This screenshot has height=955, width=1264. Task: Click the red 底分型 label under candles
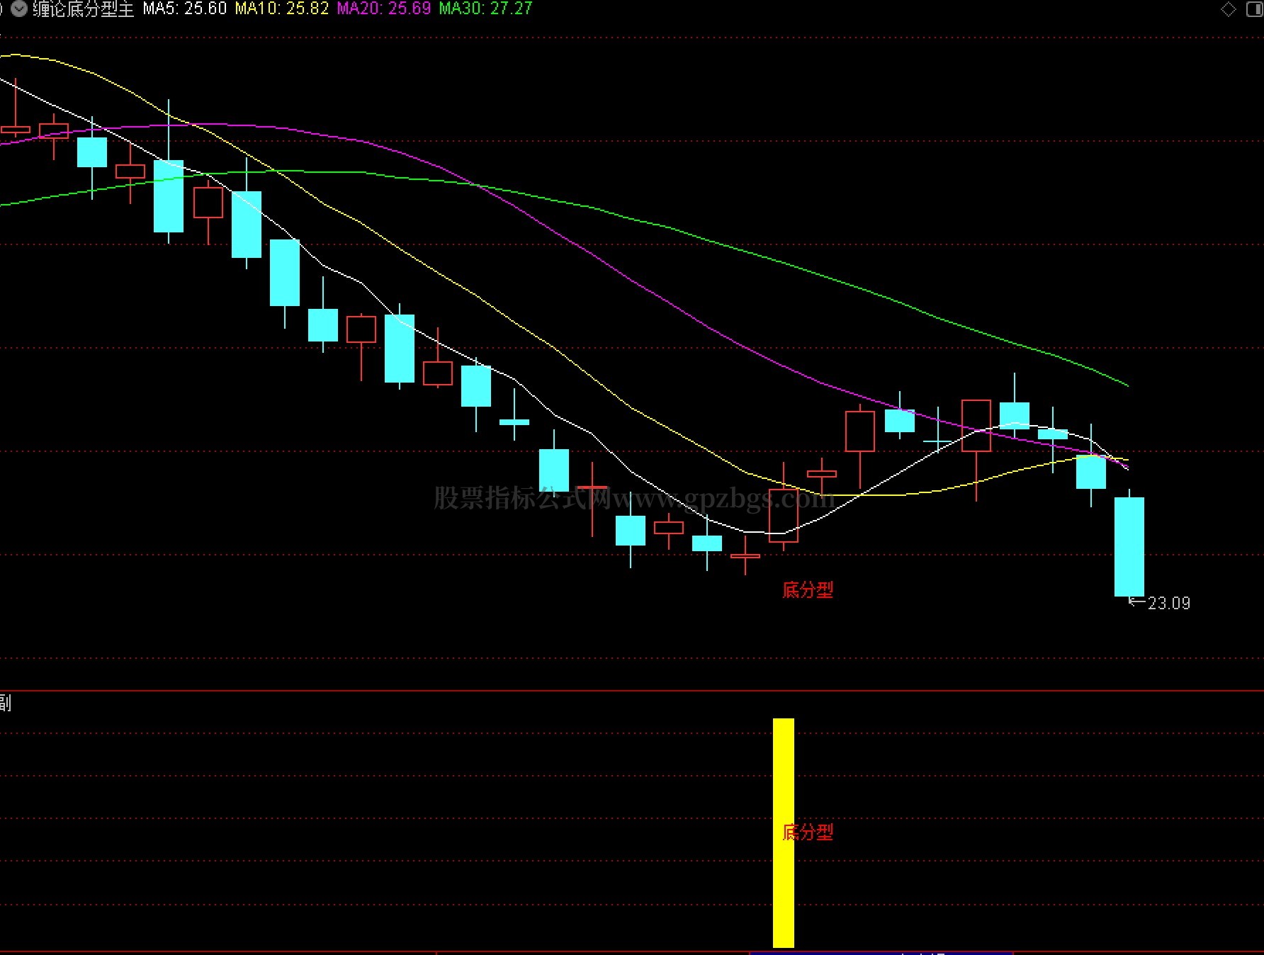808,589
